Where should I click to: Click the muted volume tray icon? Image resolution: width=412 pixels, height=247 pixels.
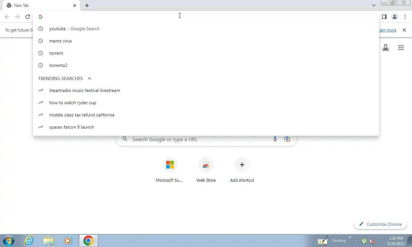tap(372, 241)
